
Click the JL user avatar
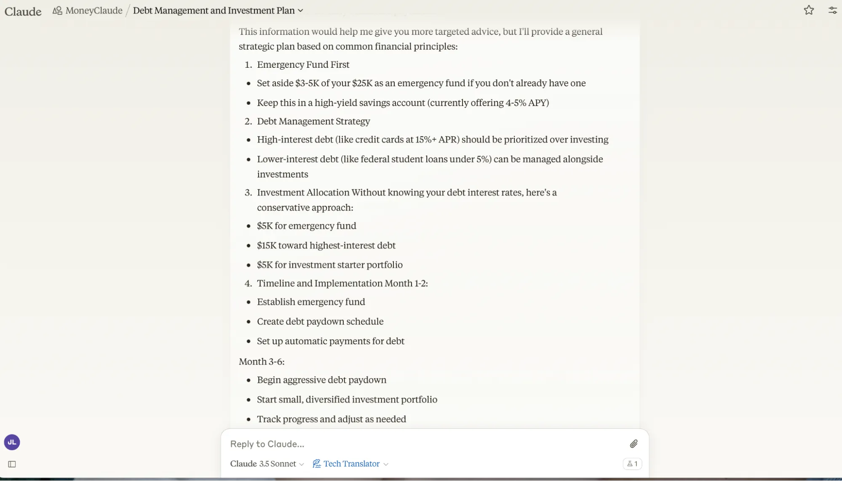12,442
